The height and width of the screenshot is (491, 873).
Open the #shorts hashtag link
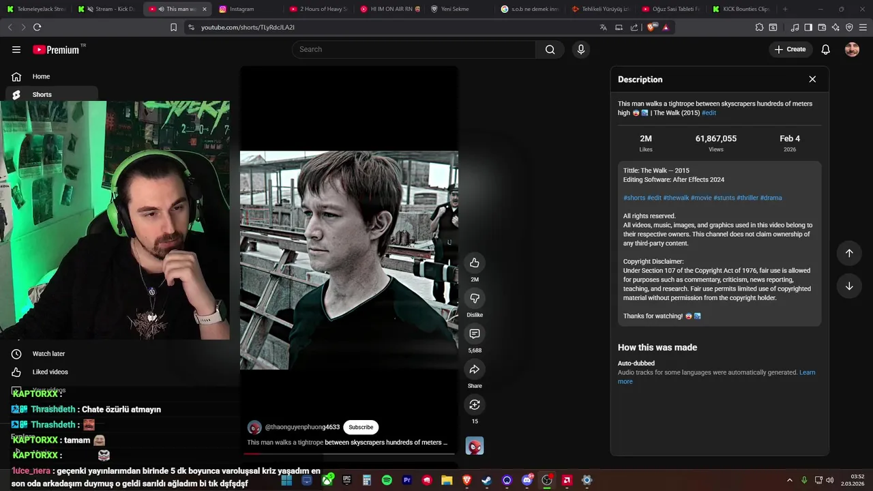[634, 198]
